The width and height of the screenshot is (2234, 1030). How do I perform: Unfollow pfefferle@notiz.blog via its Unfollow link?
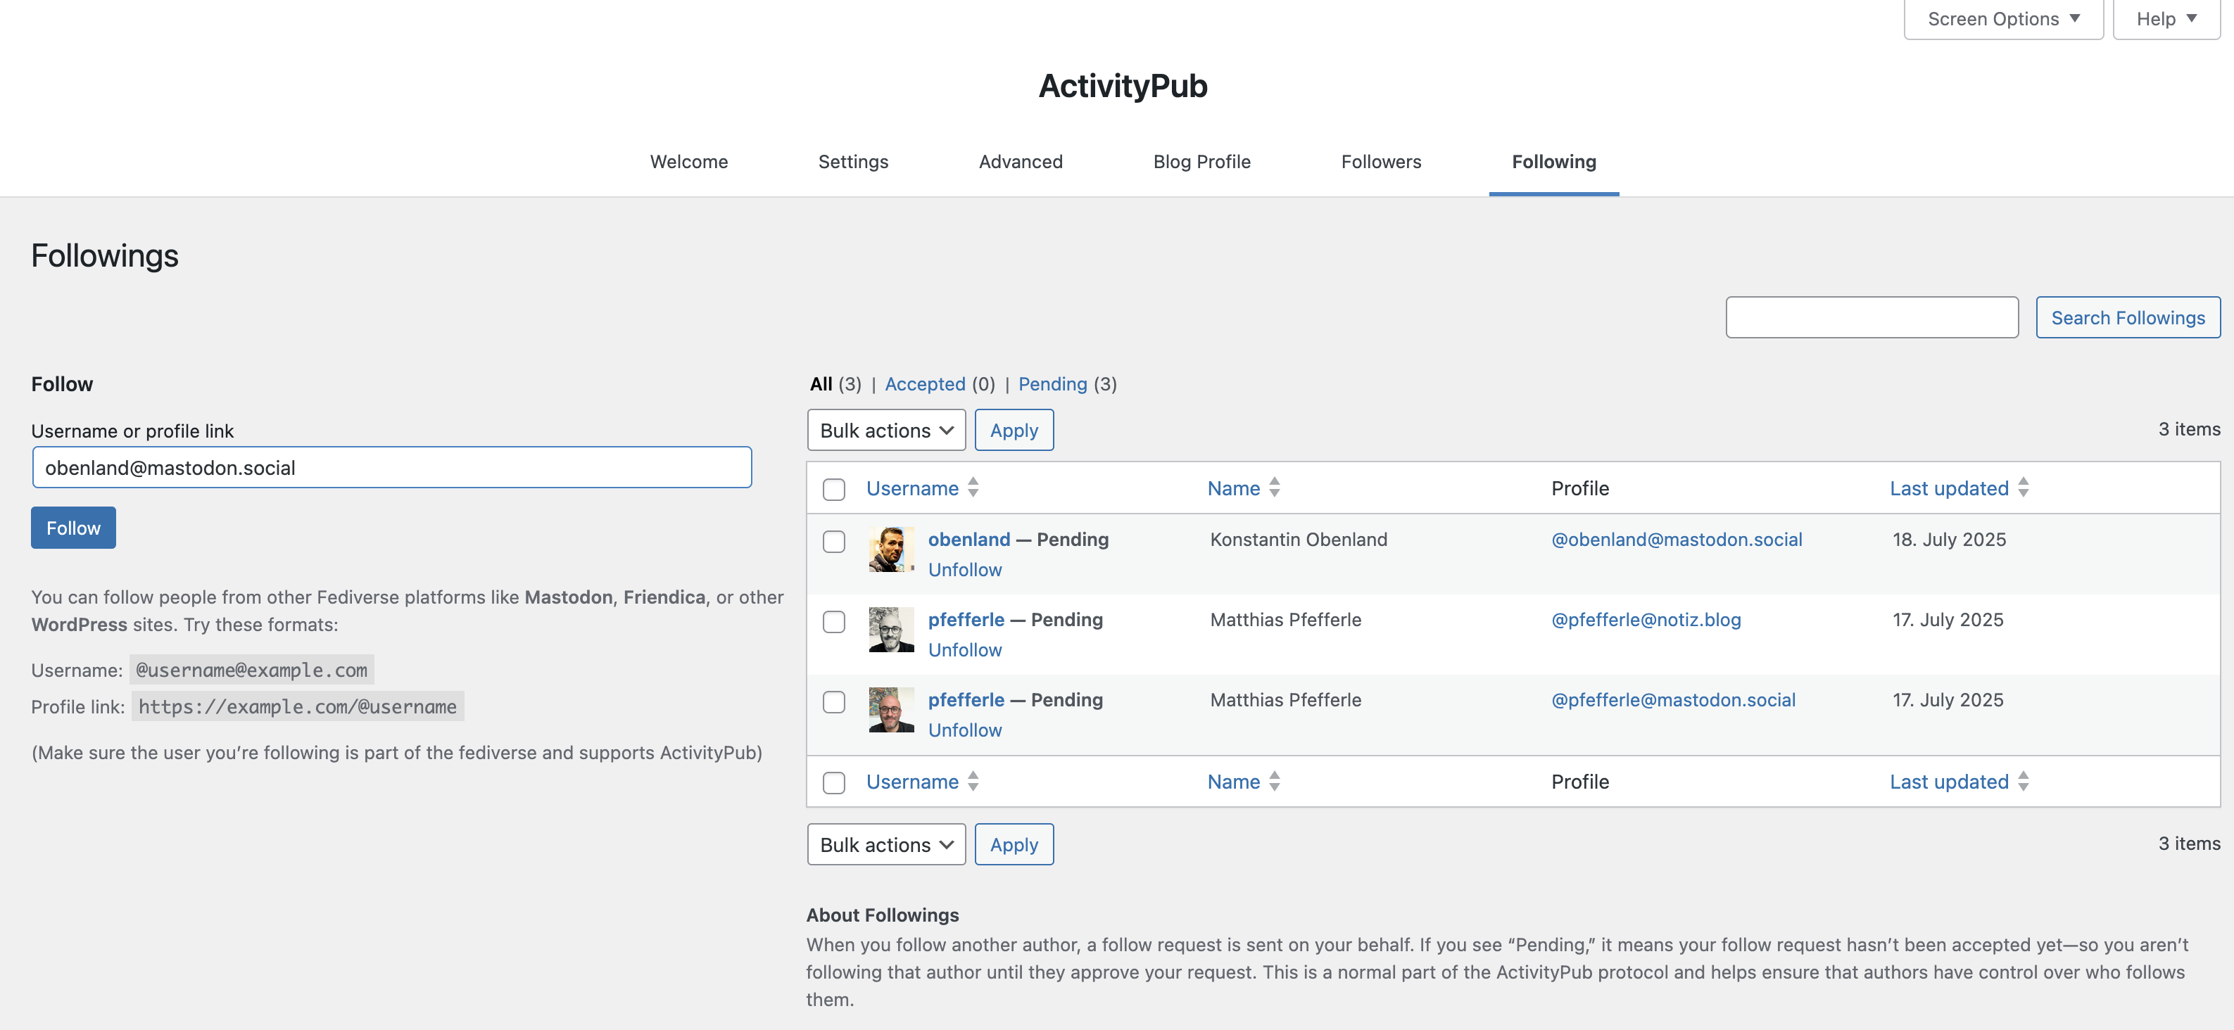(964, 650)
